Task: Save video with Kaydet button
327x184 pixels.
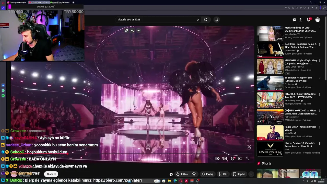Action: [x=239, y=174]
